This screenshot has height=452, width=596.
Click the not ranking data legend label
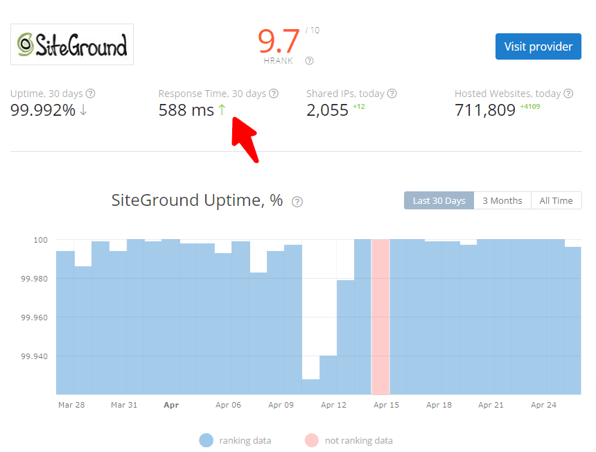359,441
